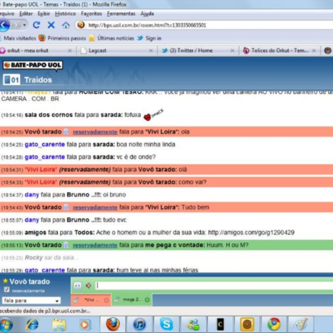Click the Bate-Papo UOL logo

33,65
